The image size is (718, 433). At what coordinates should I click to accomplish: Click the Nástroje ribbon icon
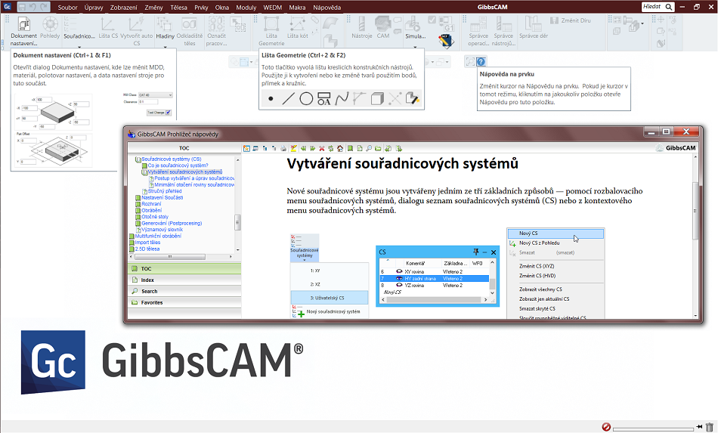pos(361,29)
